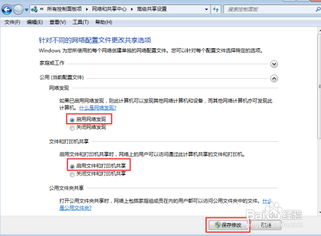This screenshot has height=236, width=321.
Task: Click the 保存修改 button
Action: (228, 225)
